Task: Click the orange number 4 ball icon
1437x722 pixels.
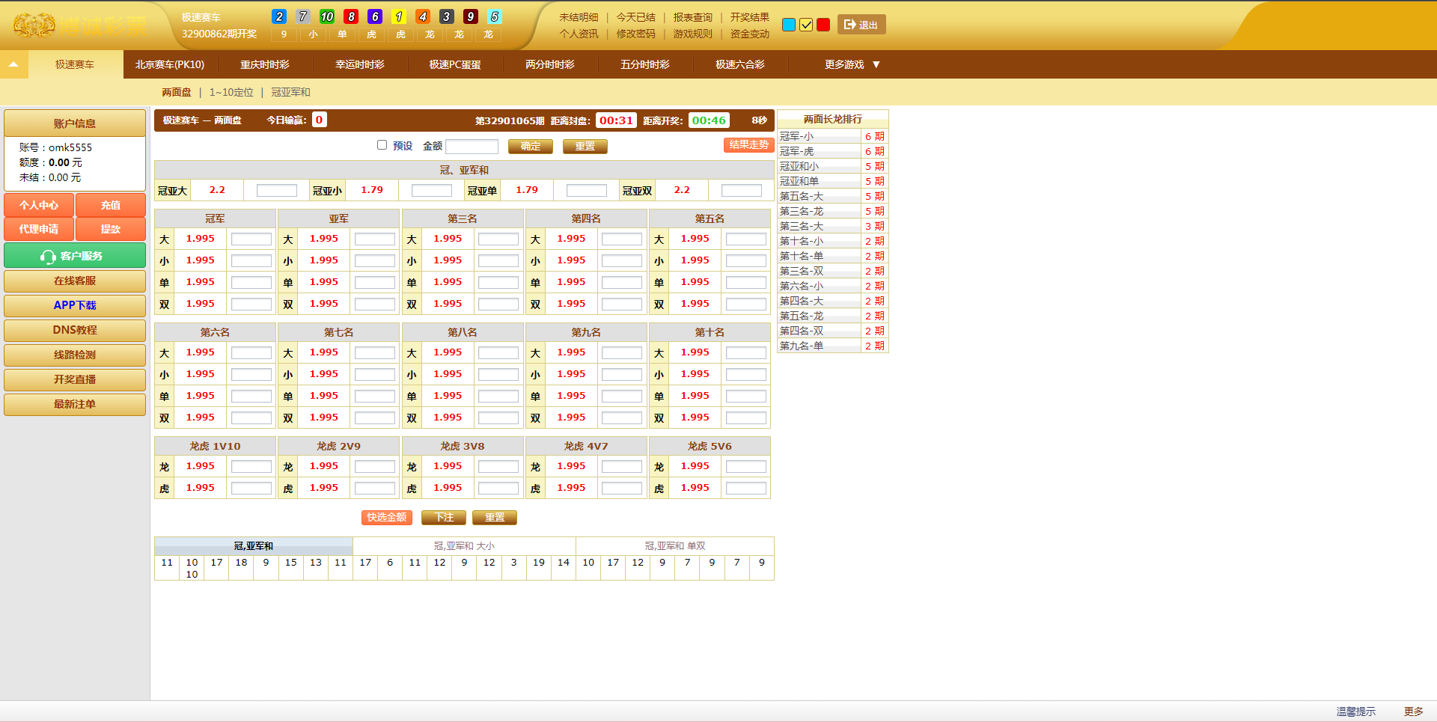Action: (x=423, y=16)
